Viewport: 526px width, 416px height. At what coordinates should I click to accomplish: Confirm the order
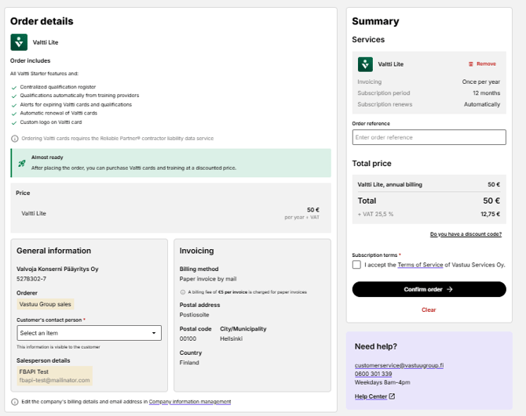(x=429, y=289)
